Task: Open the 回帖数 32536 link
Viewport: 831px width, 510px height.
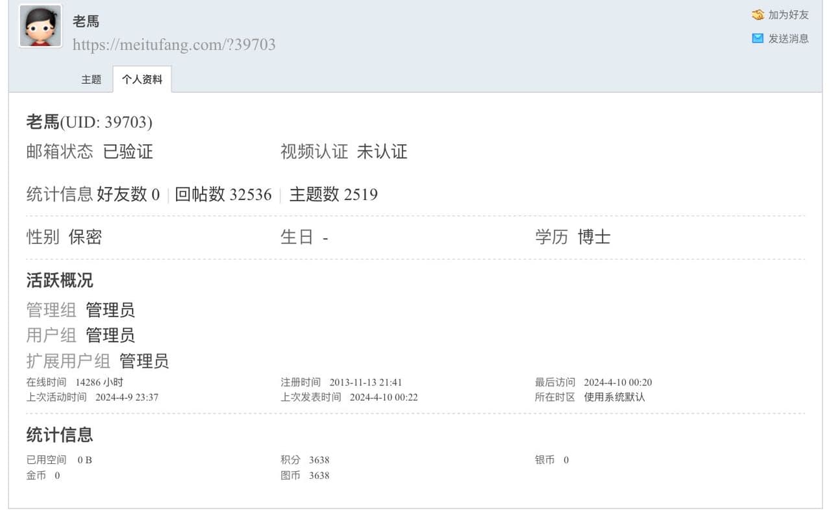Action: point(223,194)
